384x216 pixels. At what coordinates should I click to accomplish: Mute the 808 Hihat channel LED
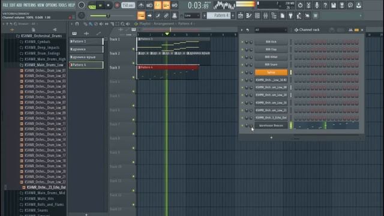pyautogui.click(x=242, y=57)
